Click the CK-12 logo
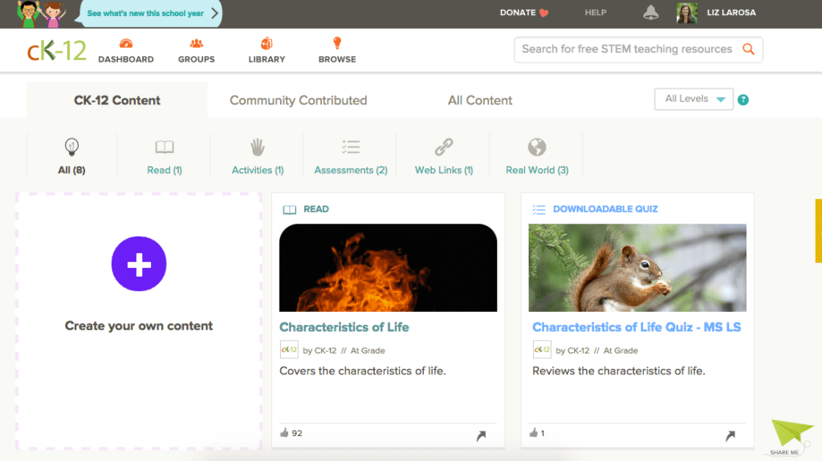 [57, 51]
